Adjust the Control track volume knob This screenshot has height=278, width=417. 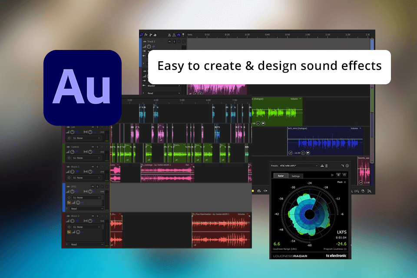pyautogui.click(x=72, y=152)
